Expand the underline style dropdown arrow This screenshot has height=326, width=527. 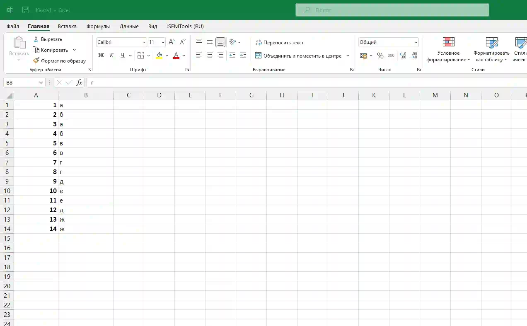[x=130, y=56]
